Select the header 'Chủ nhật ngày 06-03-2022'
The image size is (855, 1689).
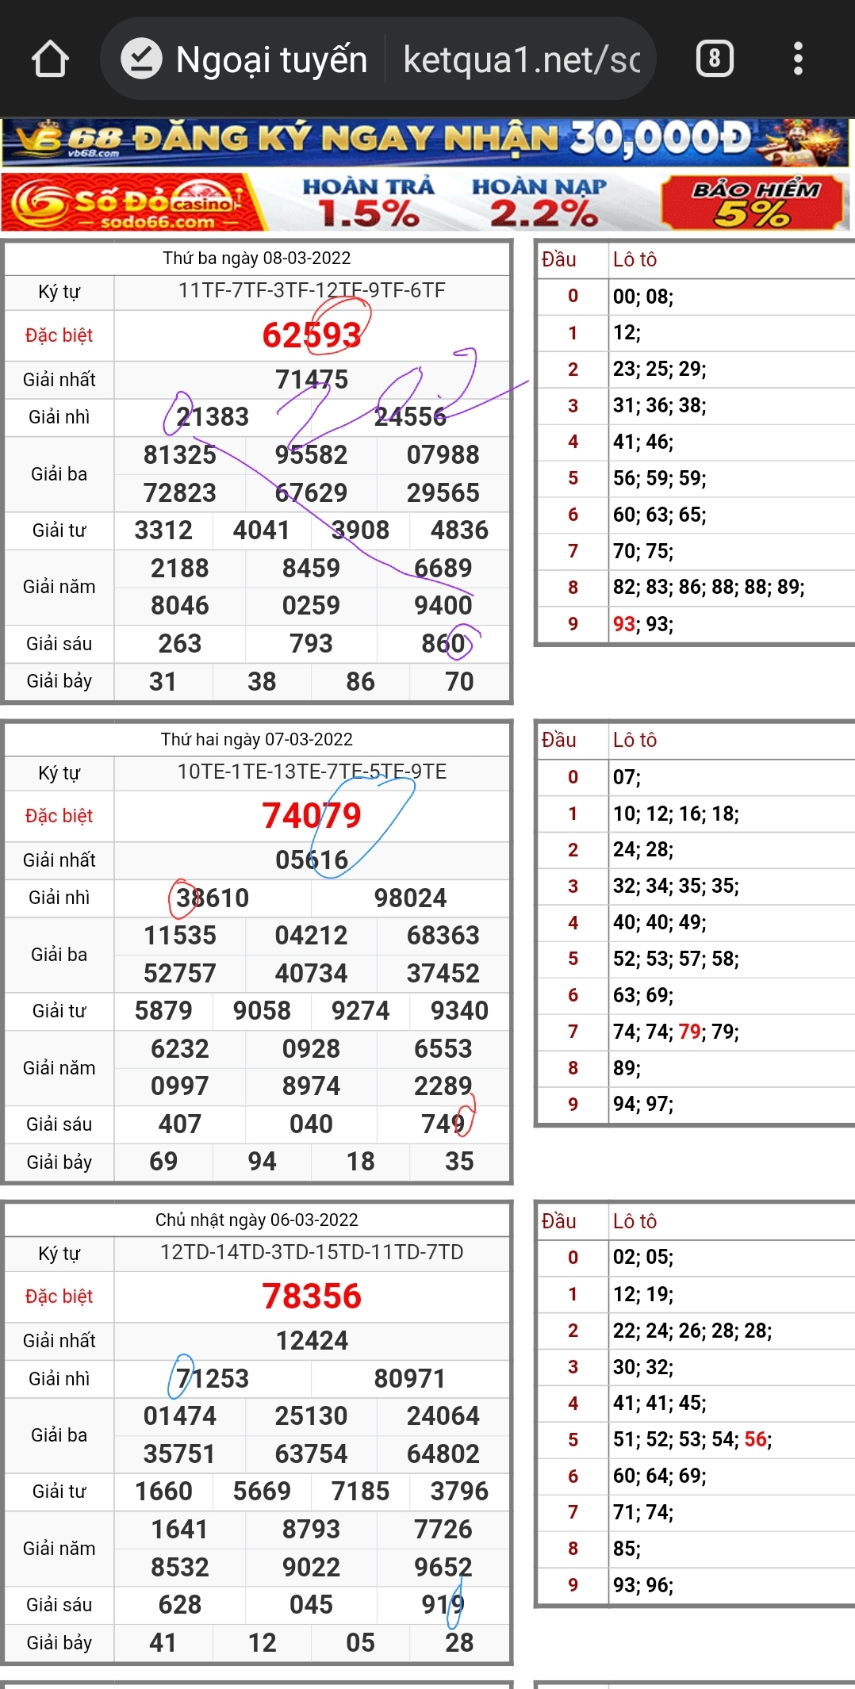pos(257,1220)
